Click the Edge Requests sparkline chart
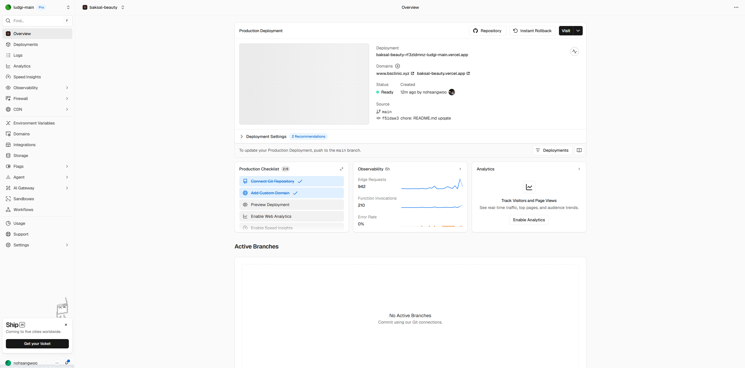The height and width of the screenshot is (368, 745). (x=432, y=184)
